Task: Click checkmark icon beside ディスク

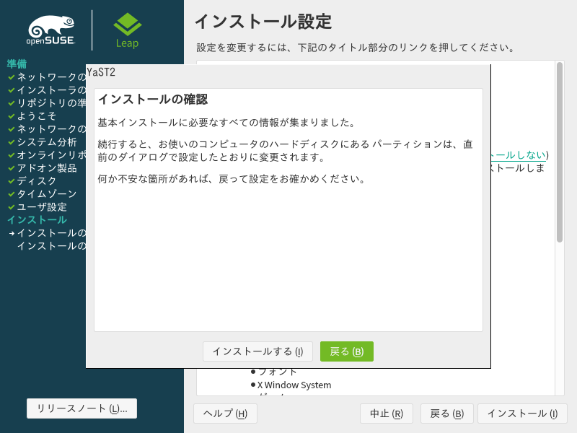Action: [12, 181]
